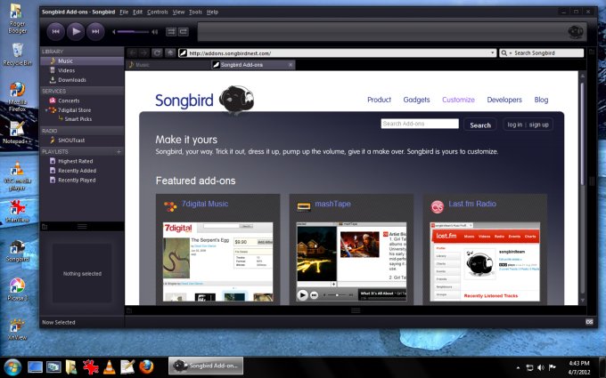Open the Edit menu
The width and height of the screenshot is (606, 378).
tap(137, 12)
